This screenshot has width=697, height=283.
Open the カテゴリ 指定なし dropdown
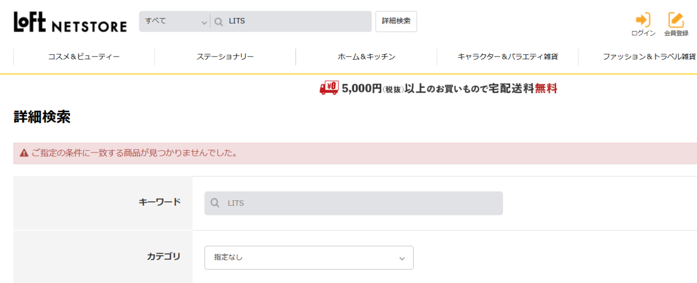[309, 257]
